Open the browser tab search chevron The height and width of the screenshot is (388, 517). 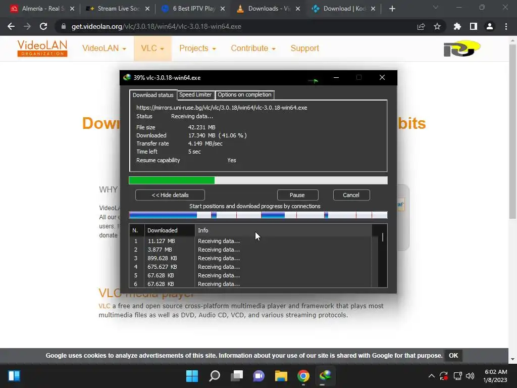click(436, 7)
